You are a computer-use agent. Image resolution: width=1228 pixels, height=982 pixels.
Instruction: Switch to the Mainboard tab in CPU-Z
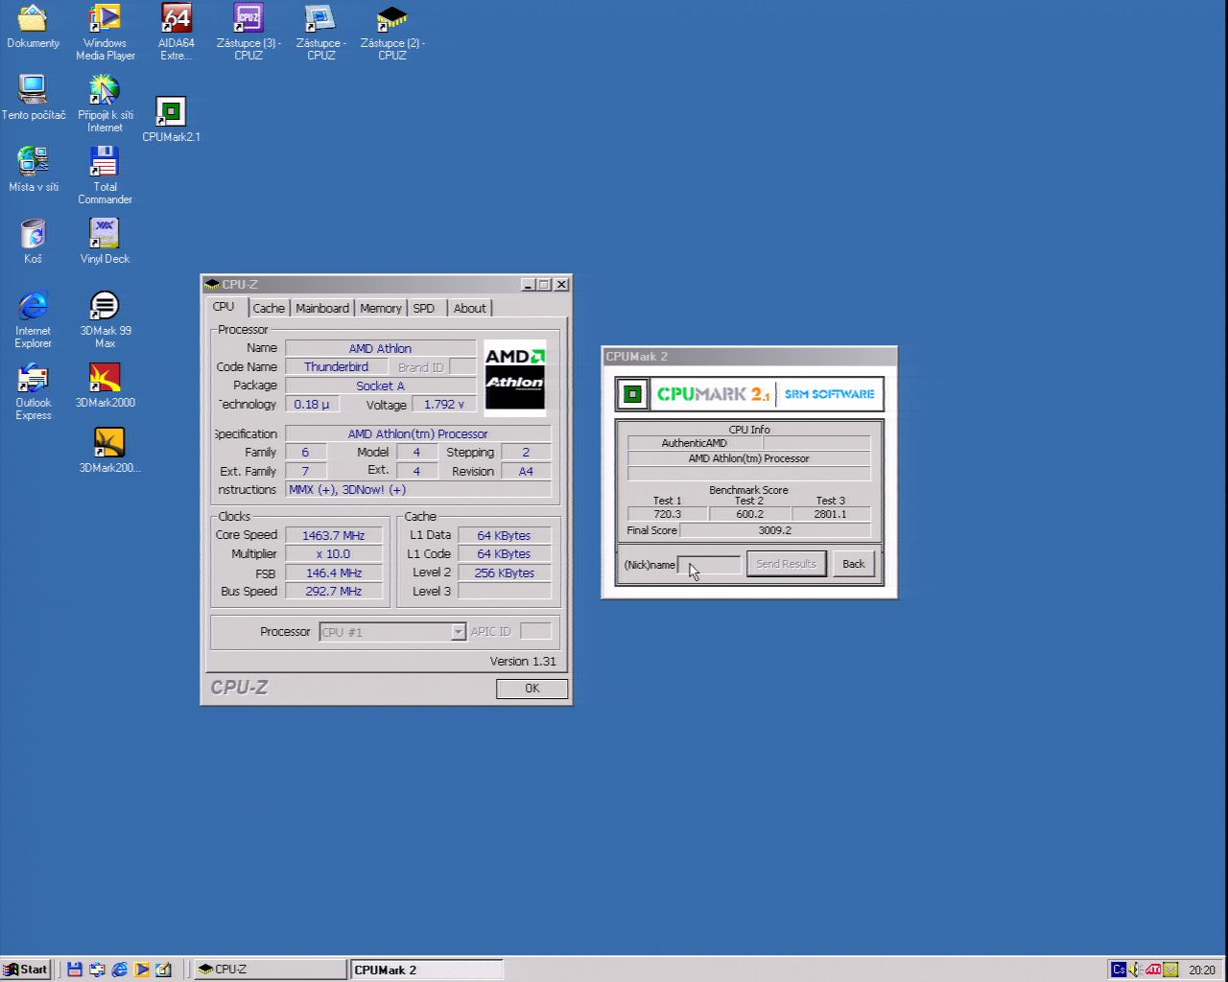322,308
